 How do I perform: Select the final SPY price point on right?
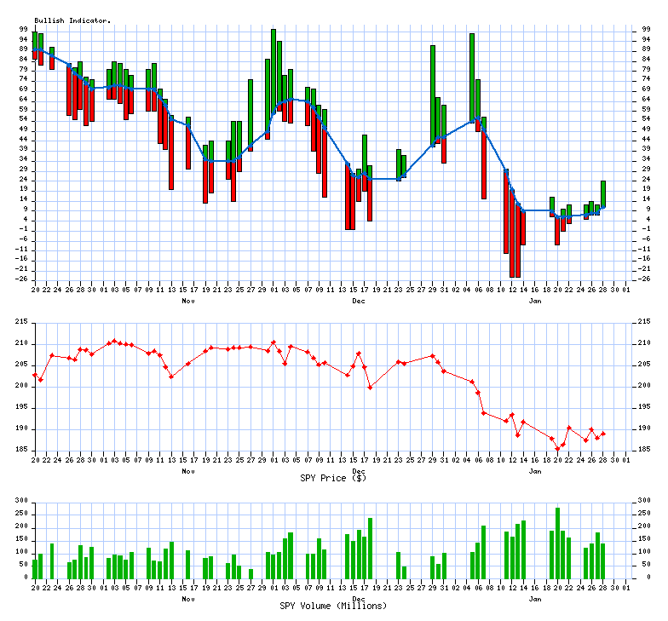click(x=603, y=434)
